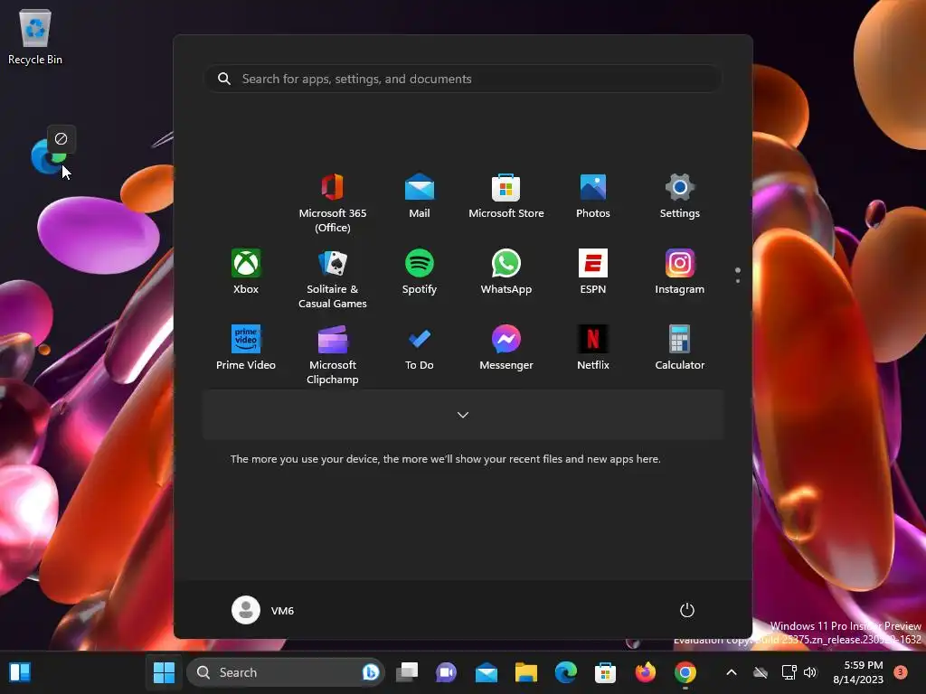926x694 pixels.
Task: Select the Recycle Bin desktop icon
Action: click(35, 36)
